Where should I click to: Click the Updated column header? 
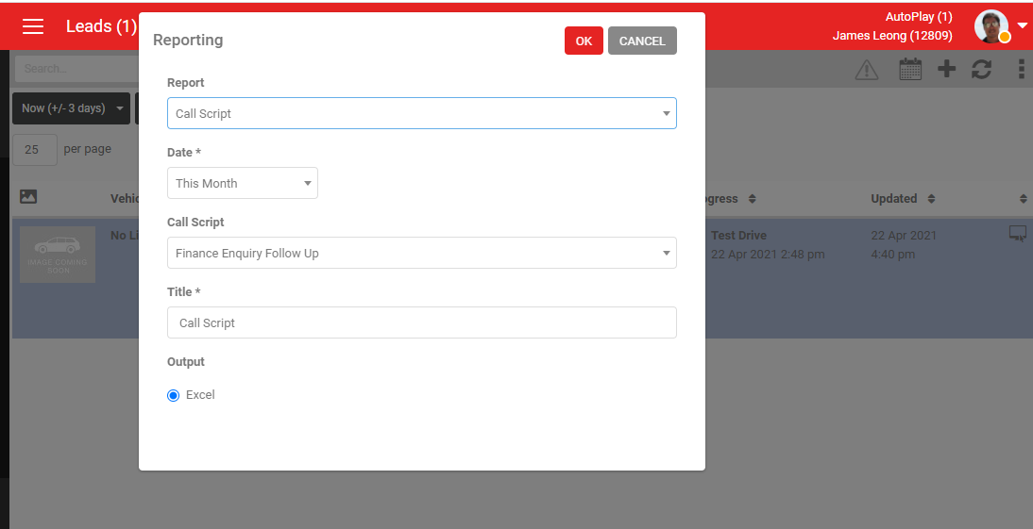(x=894, y=199)
